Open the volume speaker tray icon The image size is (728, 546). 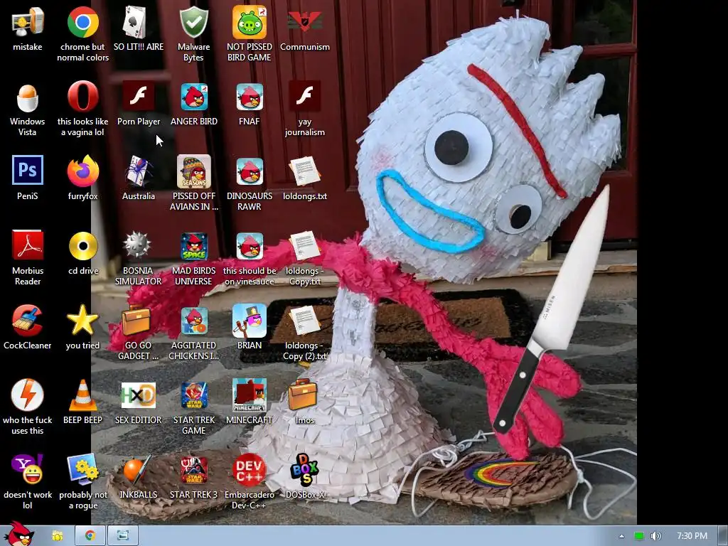[656, 536]
